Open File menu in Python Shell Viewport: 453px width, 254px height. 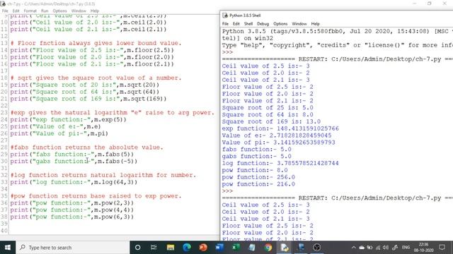click(x=225, y=24)
